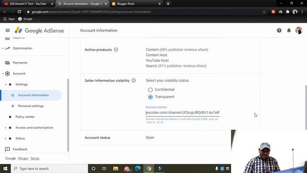Viewport: 307px width, 173px height.
Task: Go back with browser back arrow
Action: click(5, 12)
